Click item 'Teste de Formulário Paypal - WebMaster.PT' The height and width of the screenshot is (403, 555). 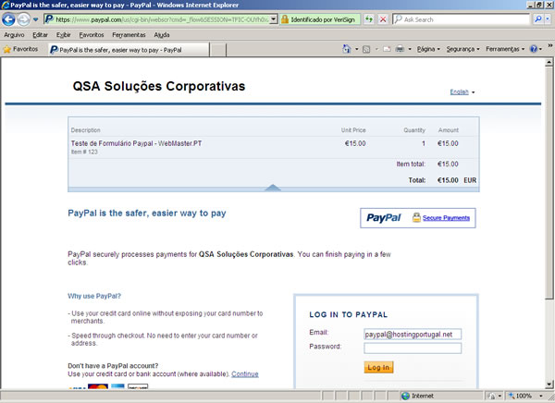click(x=136, y=143)
